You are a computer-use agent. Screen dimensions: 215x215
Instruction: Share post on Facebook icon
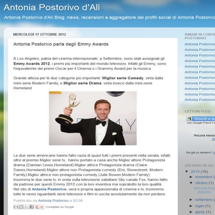[x=32, y=207]
